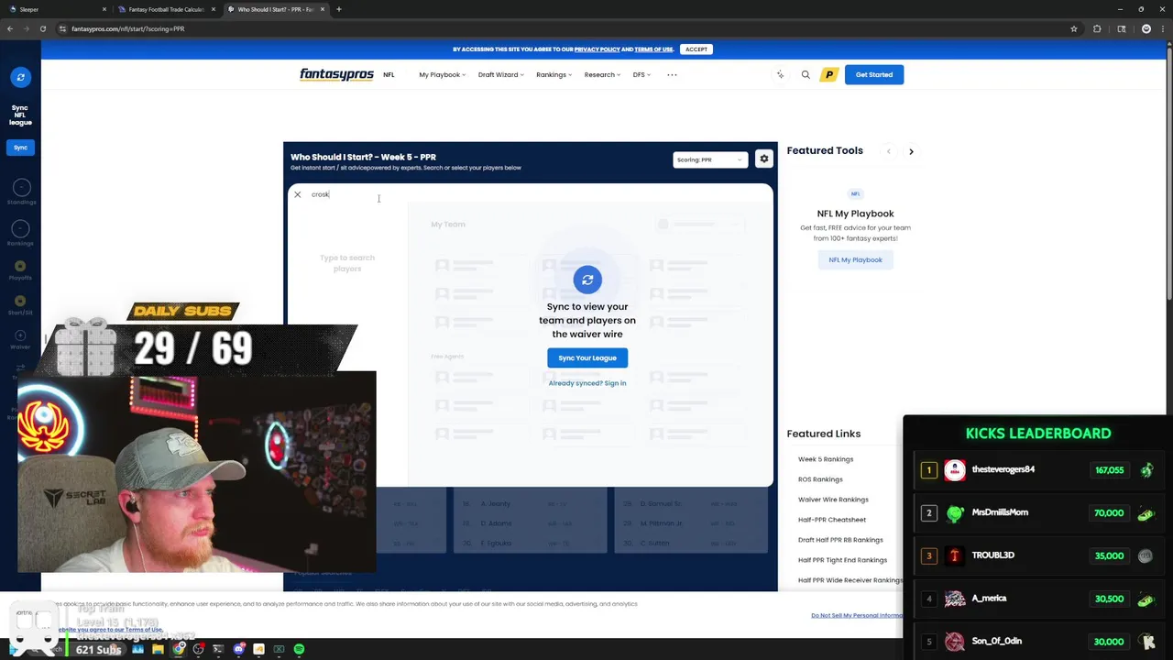Viewport: 1173px width, 660px height.
Task: Open the NFL My Playbook button
Action: pyautogui.click(x=855, y=259)
